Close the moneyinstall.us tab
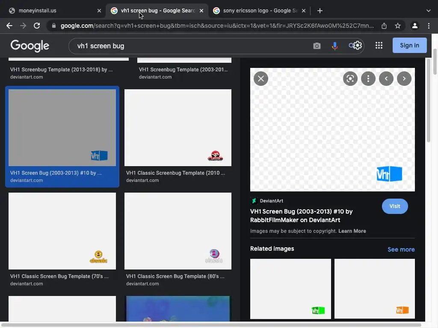 pyautogui.click(x=99, y=11)
